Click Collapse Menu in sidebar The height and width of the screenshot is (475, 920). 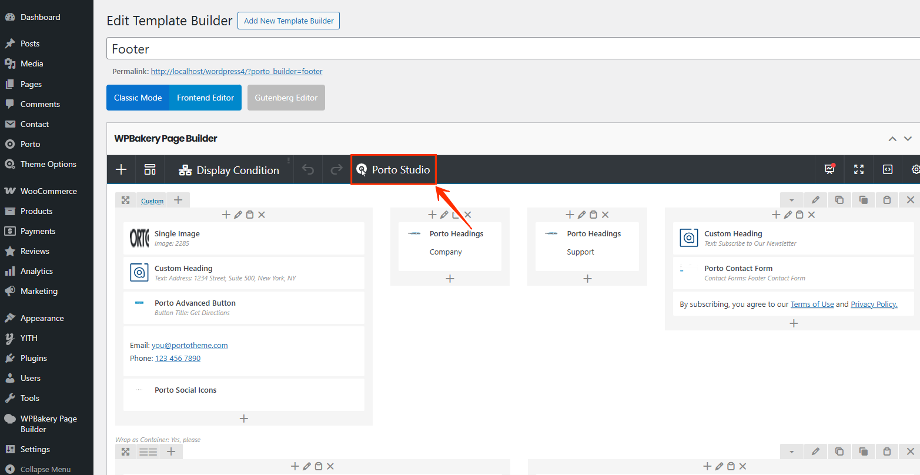pos(46,469)
